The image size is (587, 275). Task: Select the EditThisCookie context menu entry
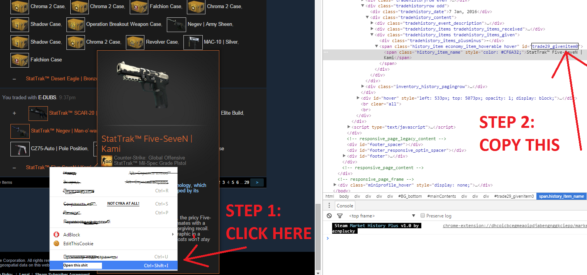pyautogui.click(x=114, y=244)
